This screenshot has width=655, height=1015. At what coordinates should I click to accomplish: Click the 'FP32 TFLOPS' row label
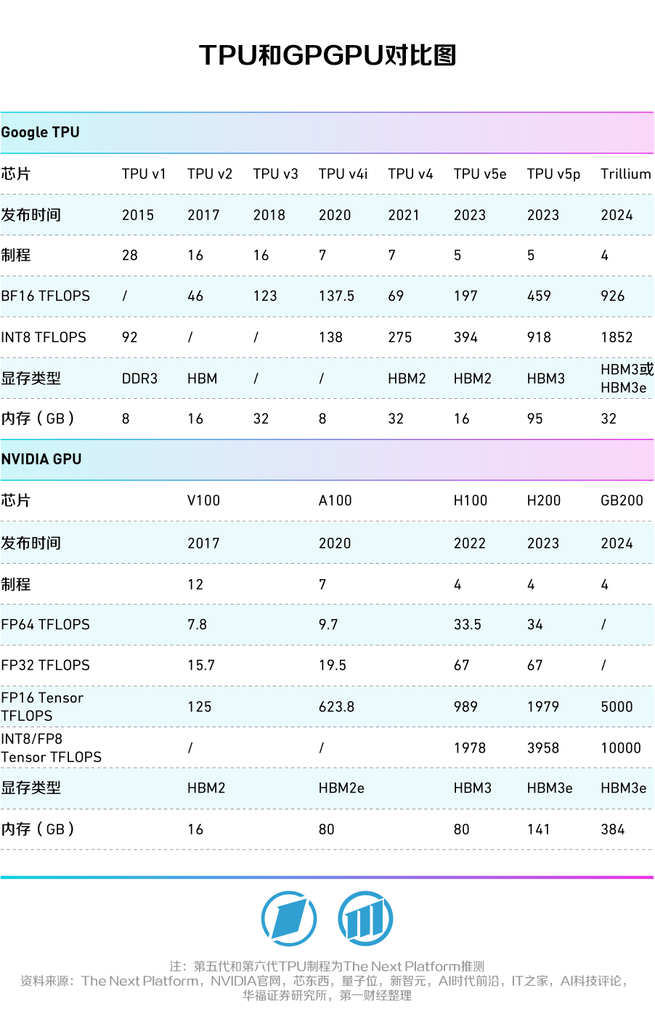tap(46, 665)
